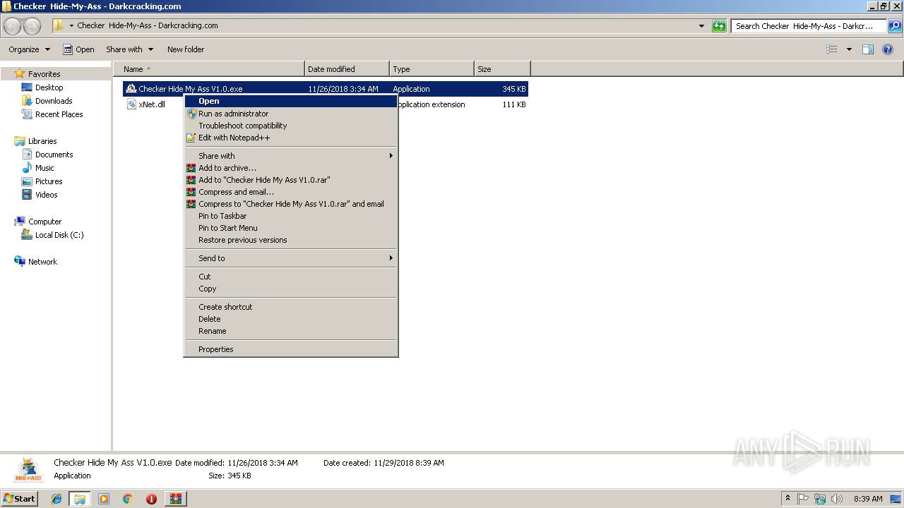Image resolution: width=904 pixels, height=508 pixels.
Task: Toggle the preview pane icon
Action: [868, 49]
